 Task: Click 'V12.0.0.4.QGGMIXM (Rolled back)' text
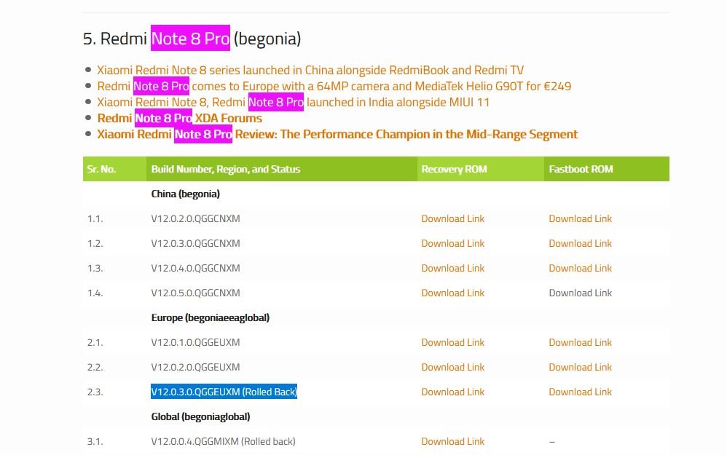point(223,442)
